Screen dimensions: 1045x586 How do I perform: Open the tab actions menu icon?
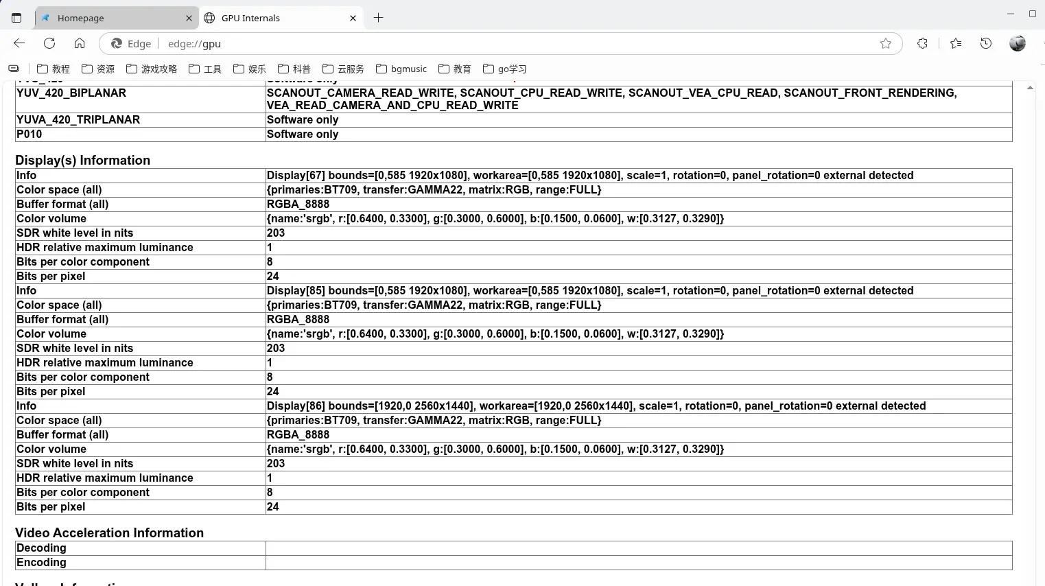[x=16, y=18]
